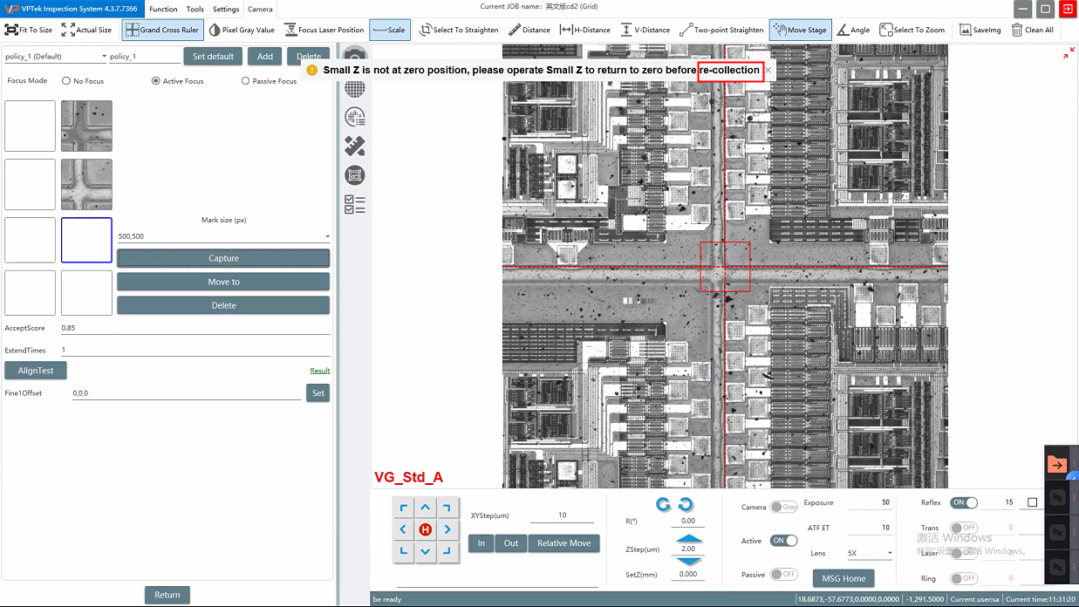This screenshot has height=607, width=1079.
Task: Open the Pixel Gray Value tool
Action: [x=242, y=30]
